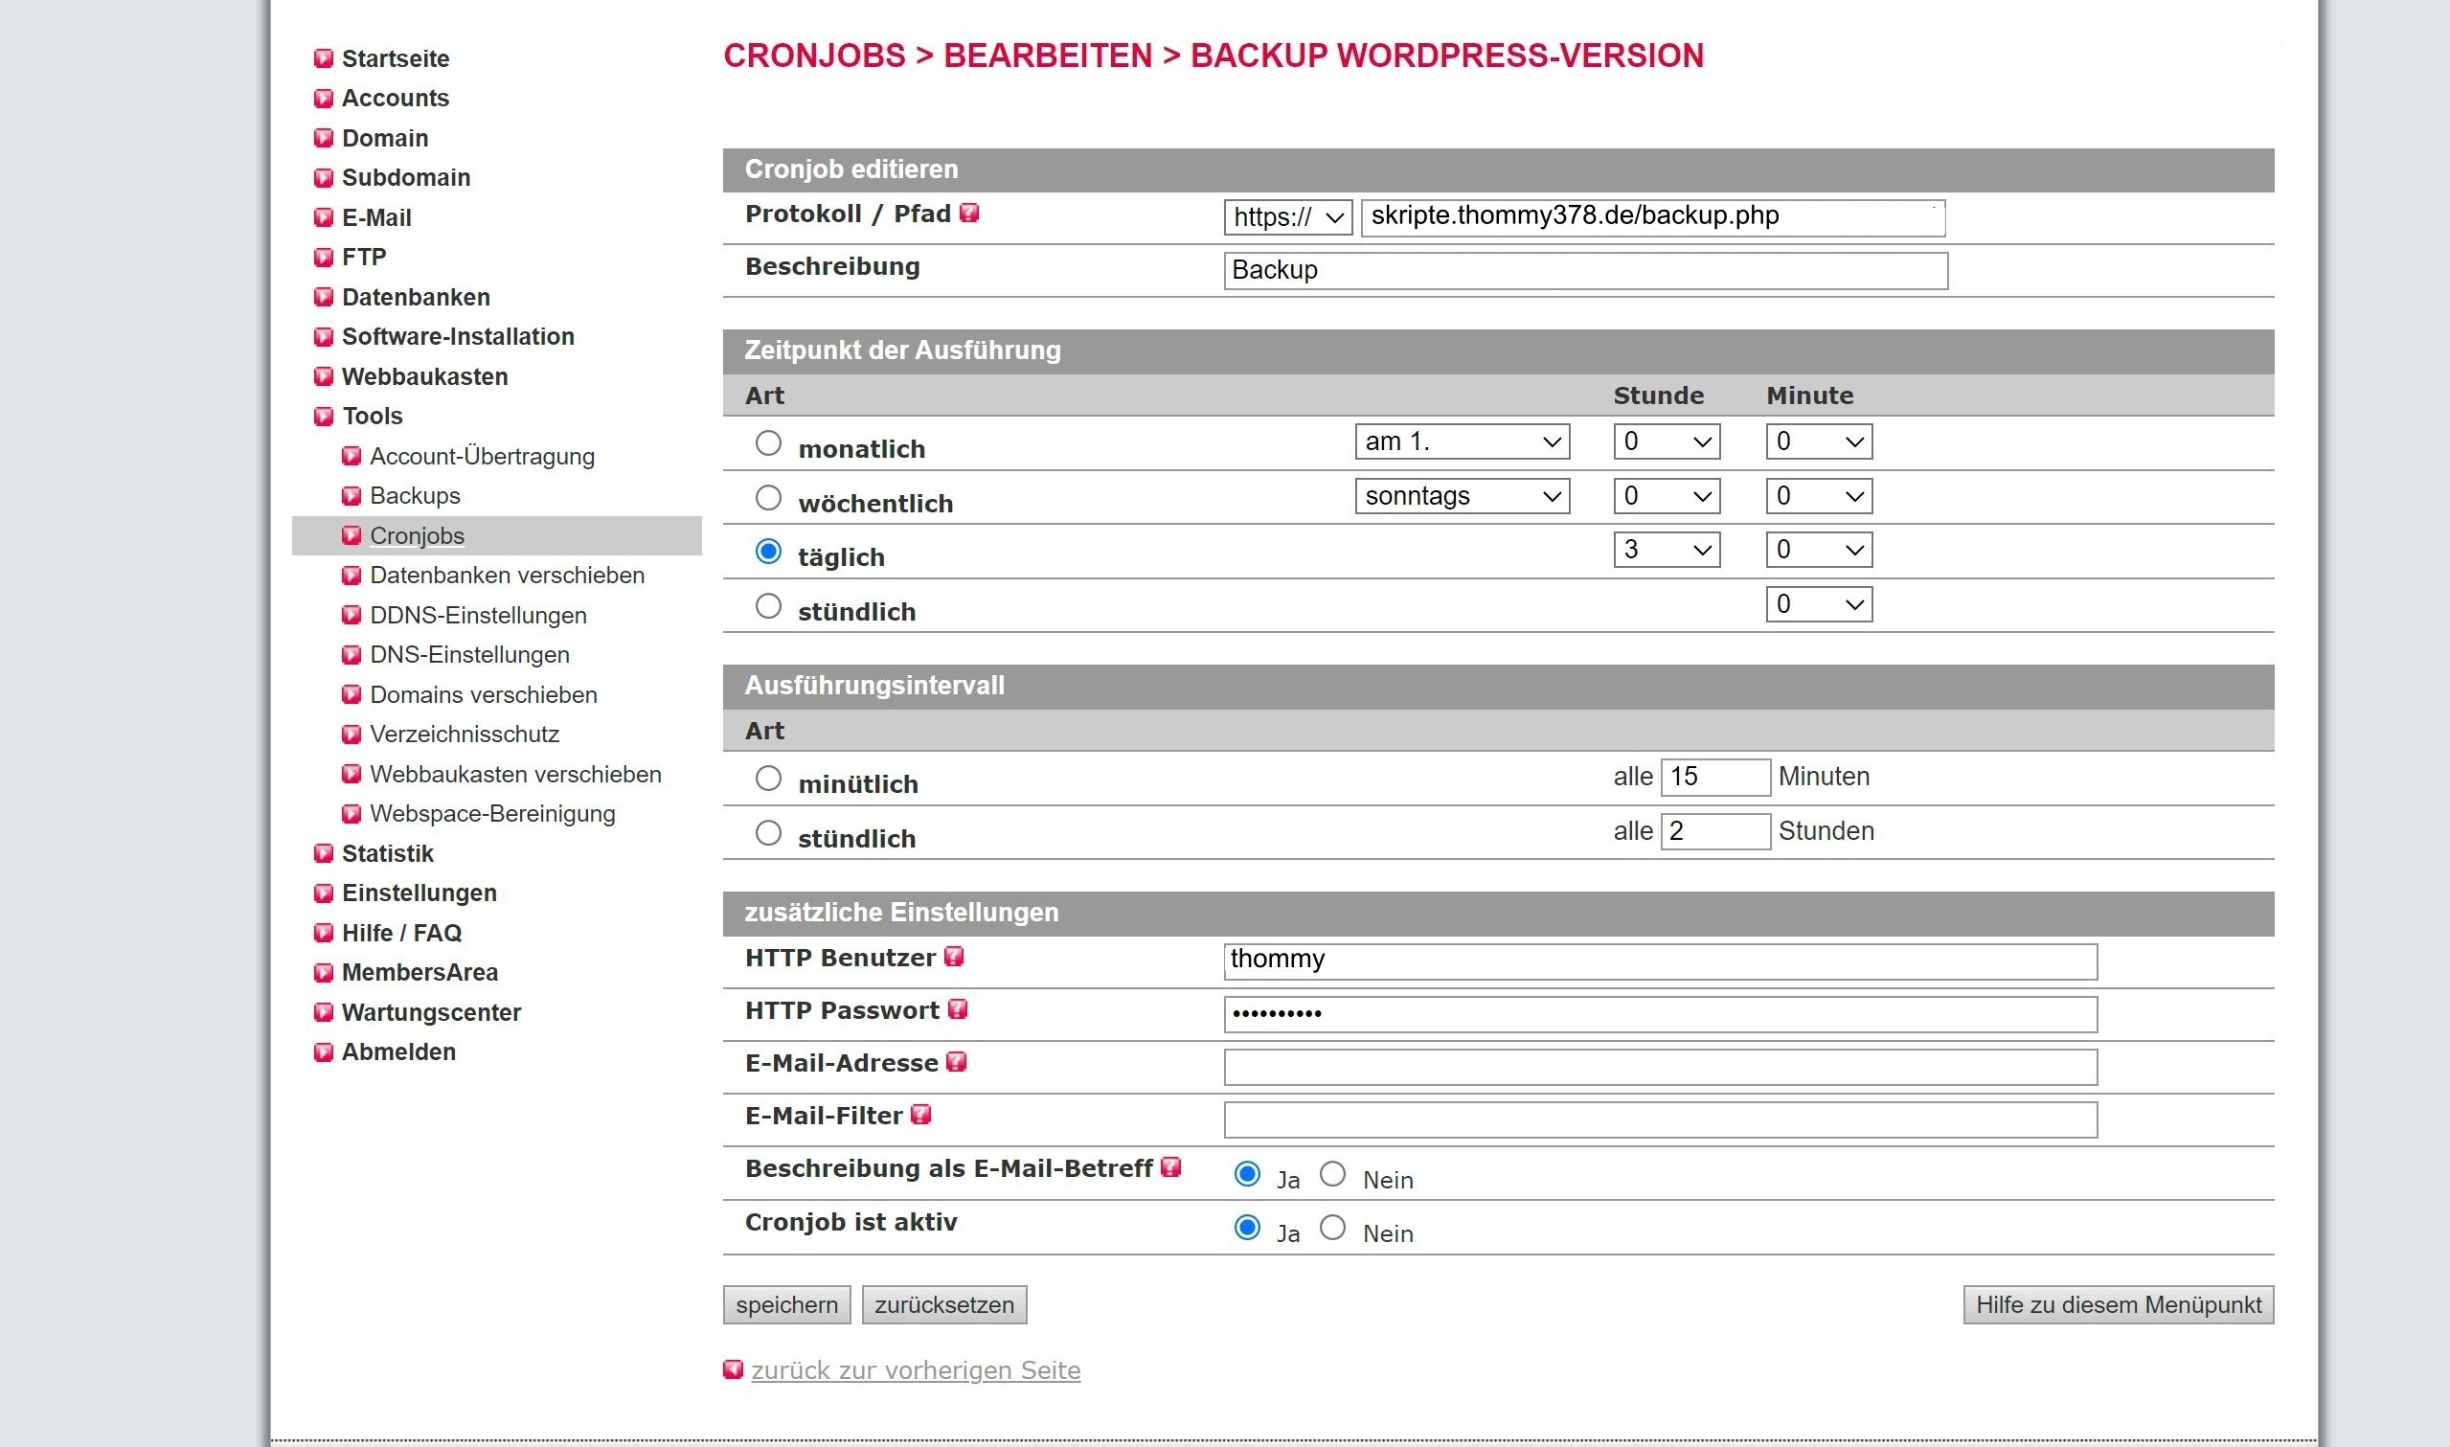Click the Pfad field with backup.php URL
2450x1447 pixels.
(x=1653, y=217)
